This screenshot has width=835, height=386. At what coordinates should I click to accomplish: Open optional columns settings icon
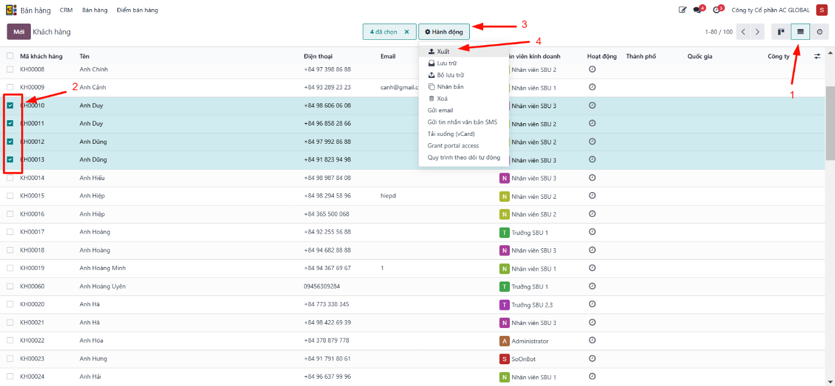pyautogui.click(x=817, y=56)
